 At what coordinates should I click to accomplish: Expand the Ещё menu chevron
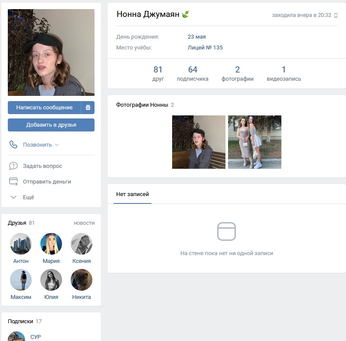(x=13, y=197)
